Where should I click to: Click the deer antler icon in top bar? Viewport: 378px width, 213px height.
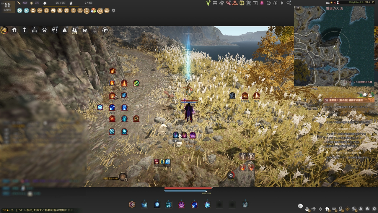[208, 3]
